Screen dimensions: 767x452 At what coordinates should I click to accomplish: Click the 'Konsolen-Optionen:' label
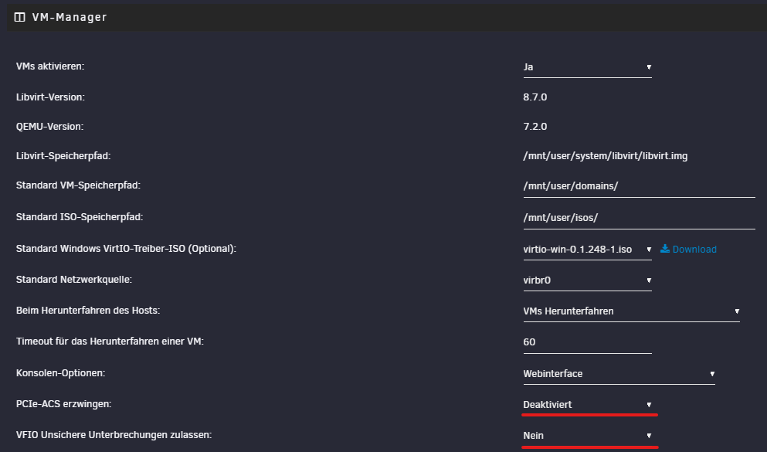coord(60,372)
